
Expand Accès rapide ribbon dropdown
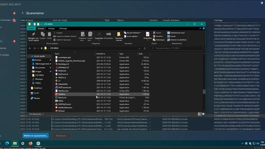point(138,36)
